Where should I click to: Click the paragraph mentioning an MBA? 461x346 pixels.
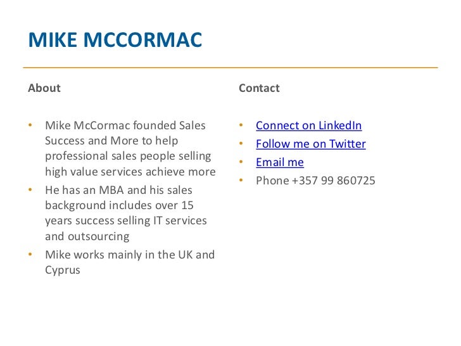pyautogui.click(x=126, y=213)
